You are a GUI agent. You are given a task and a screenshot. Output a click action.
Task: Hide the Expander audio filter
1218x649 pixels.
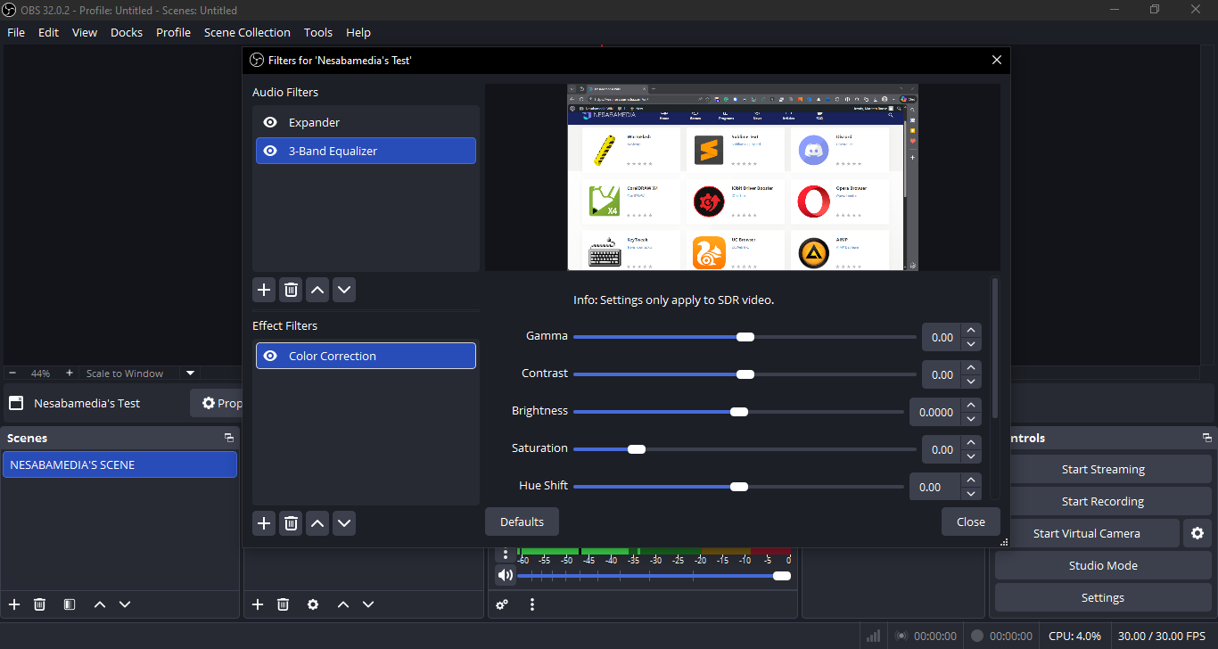270,122
